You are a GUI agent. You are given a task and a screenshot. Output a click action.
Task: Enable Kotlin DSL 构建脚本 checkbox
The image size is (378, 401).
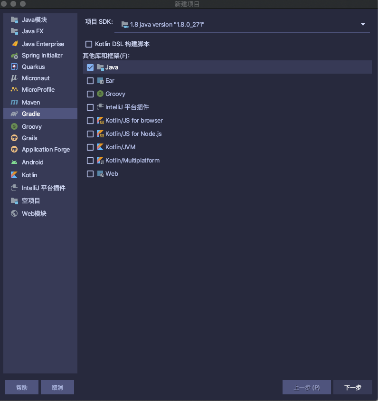point(89,44)
